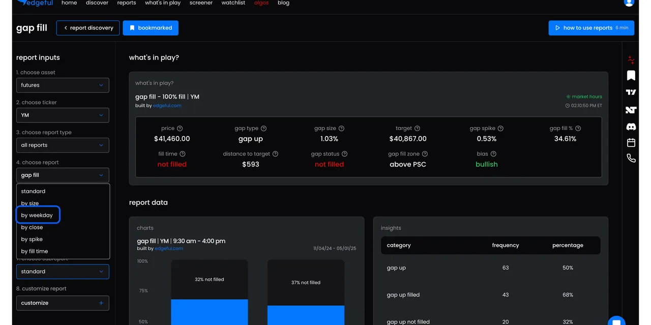Collapse the gap fill report dropdown

[63, 175]
